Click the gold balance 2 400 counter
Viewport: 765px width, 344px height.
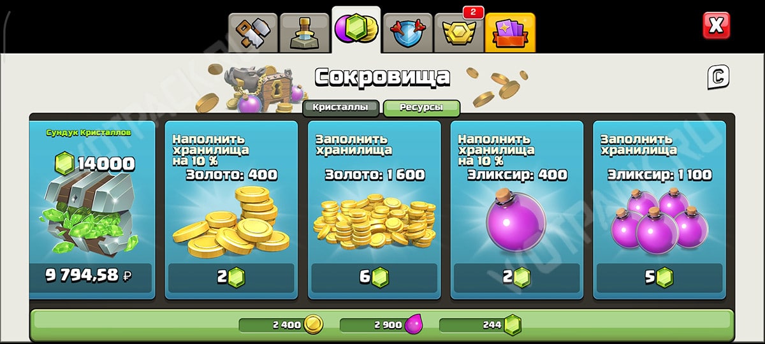click(280, 325)
